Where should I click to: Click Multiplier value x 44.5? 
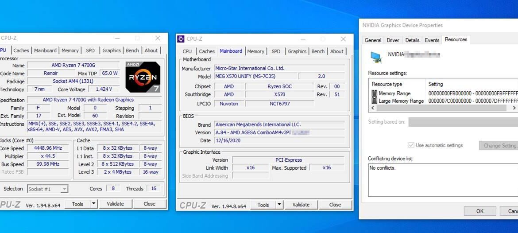48,156
